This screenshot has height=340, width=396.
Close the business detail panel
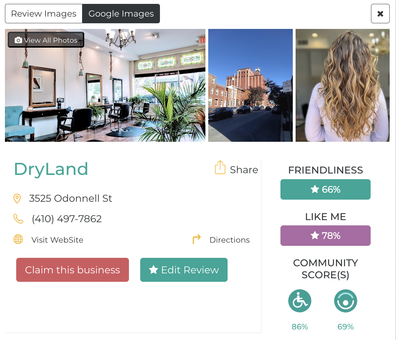pyautogui.click(x=380, y=14)
